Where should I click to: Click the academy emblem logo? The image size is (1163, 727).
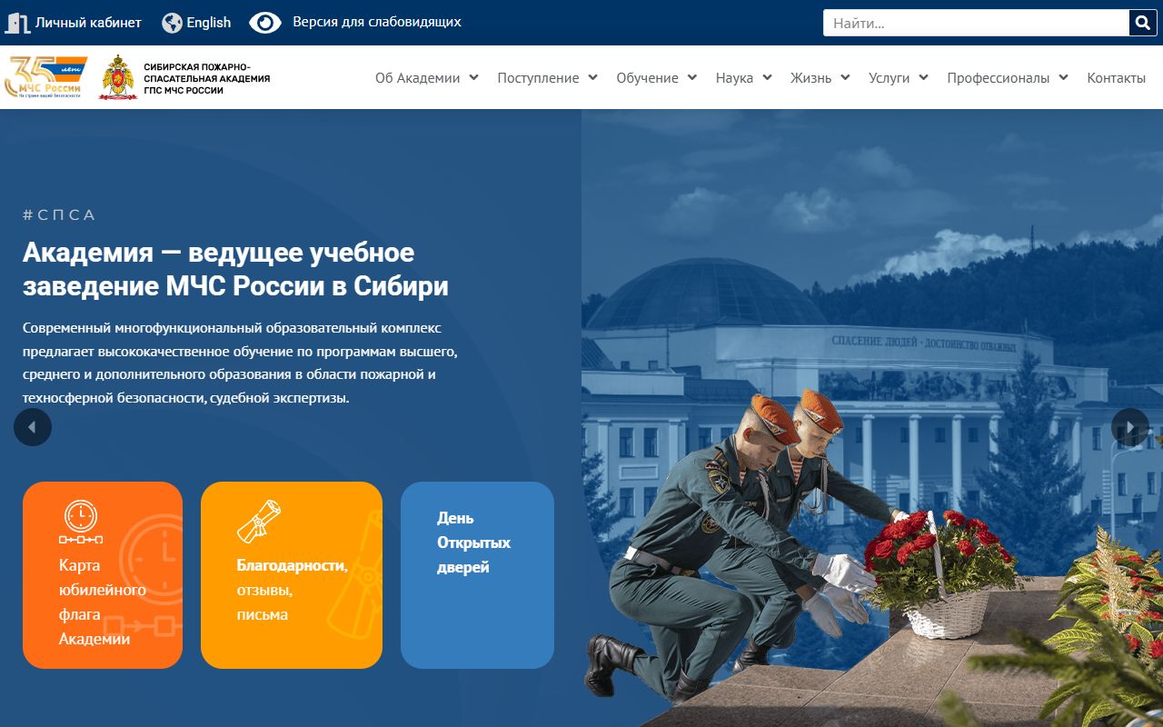pos(118,77)
